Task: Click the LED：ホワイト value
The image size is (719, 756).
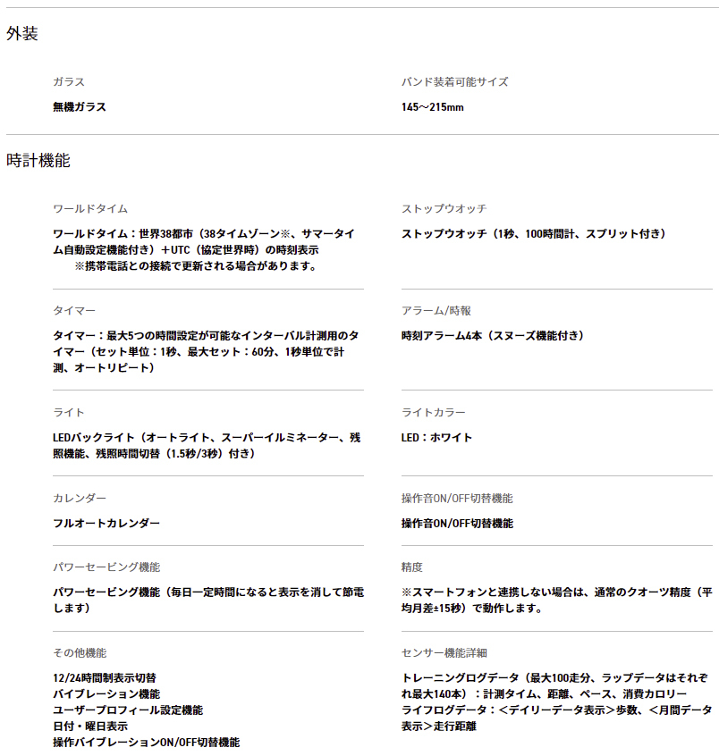Action: [x=436, y=437]
